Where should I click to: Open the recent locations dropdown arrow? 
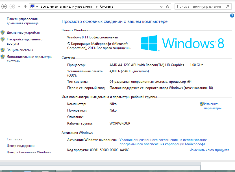[x=19, y=6]
